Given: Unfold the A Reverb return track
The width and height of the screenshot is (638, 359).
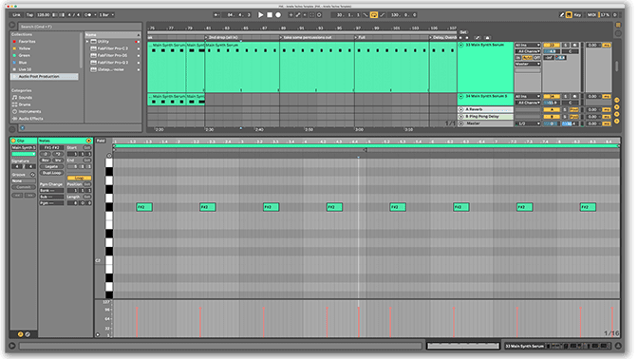Looking at the screenshot, I should pos(461,109).
